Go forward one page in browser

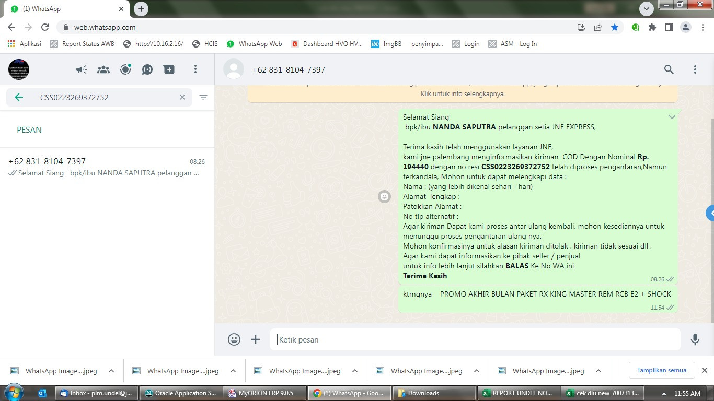pyautogui.click(x=28, y=27)
